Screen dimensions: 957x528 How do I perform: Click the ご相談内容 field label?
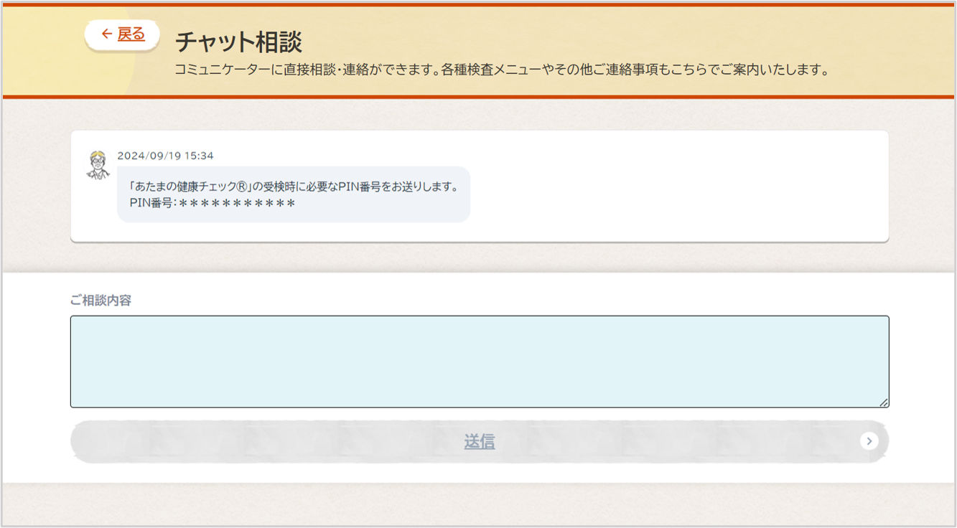coord(101,301)
